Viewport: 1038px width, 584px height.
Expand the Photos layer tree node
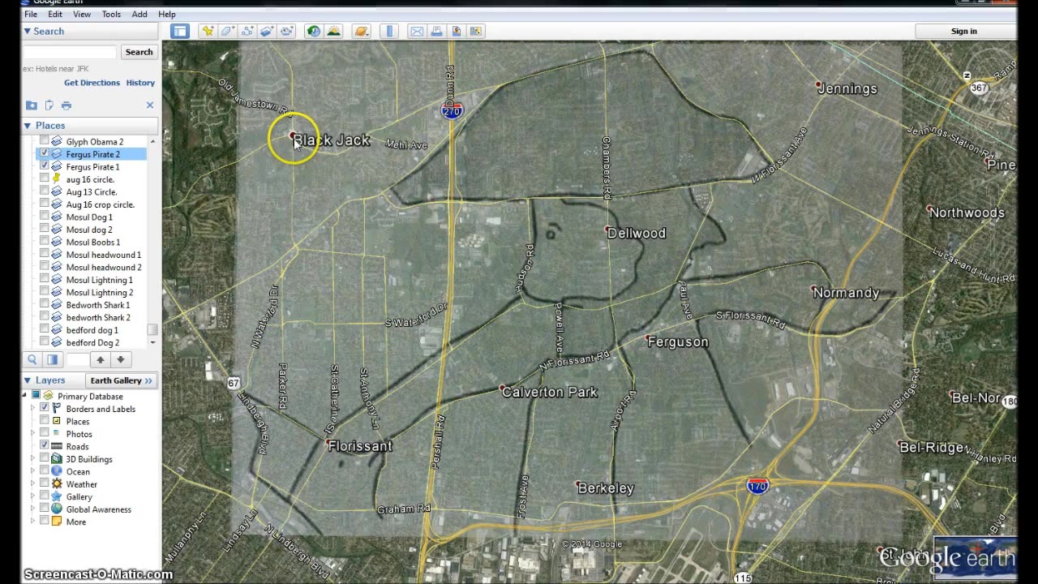(33, 434)
